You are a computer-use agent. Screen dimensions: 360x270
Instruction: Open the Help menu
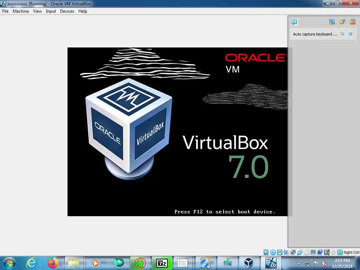83,11
